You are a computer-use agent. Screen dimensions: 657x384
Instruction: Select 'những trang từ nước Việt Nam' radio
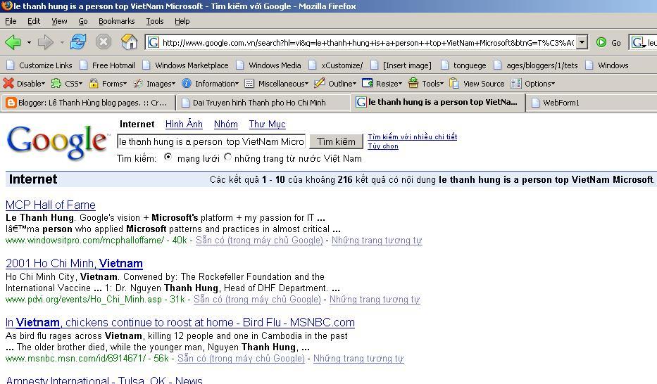point(227,158)
